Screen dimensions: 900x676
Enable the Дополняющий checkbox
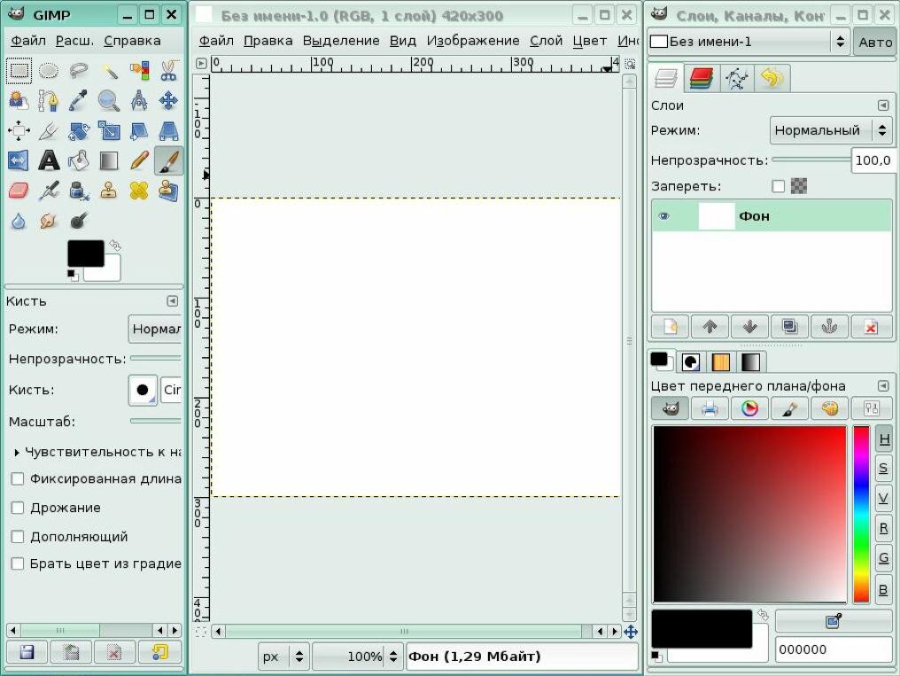tap(18, 537)
